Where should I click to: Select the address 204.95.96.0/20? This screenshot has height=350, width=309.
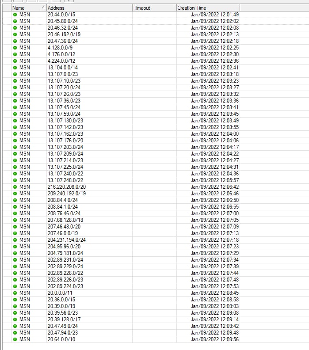(x=64, y=247)
